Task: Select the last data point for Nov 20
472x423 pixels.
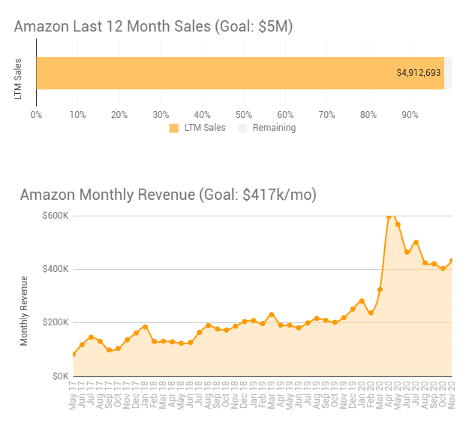Action: click(452, 261)
